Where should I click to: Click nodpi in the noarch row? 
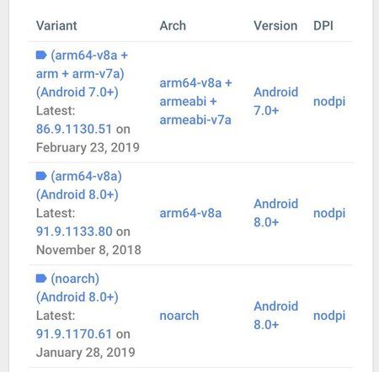coord(329,316)
